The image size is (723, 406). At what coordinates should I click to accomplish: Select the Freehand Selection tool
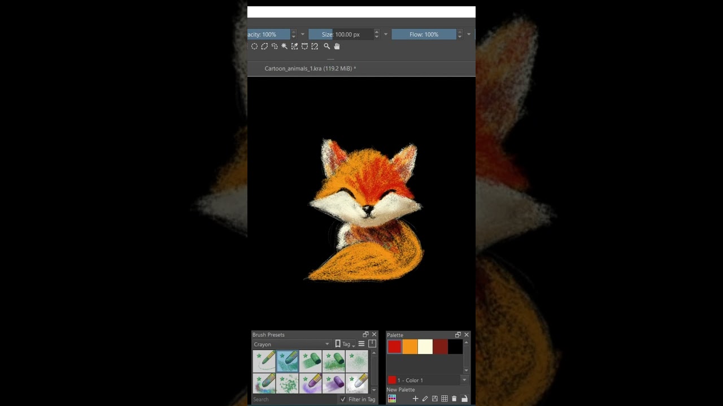tap(275, 46)
